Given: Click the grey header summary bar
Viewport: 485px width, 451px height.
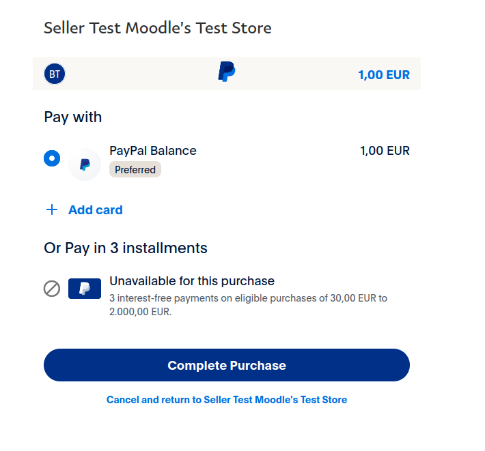Looking at the screenshot, I should click(x=227, y=74).
